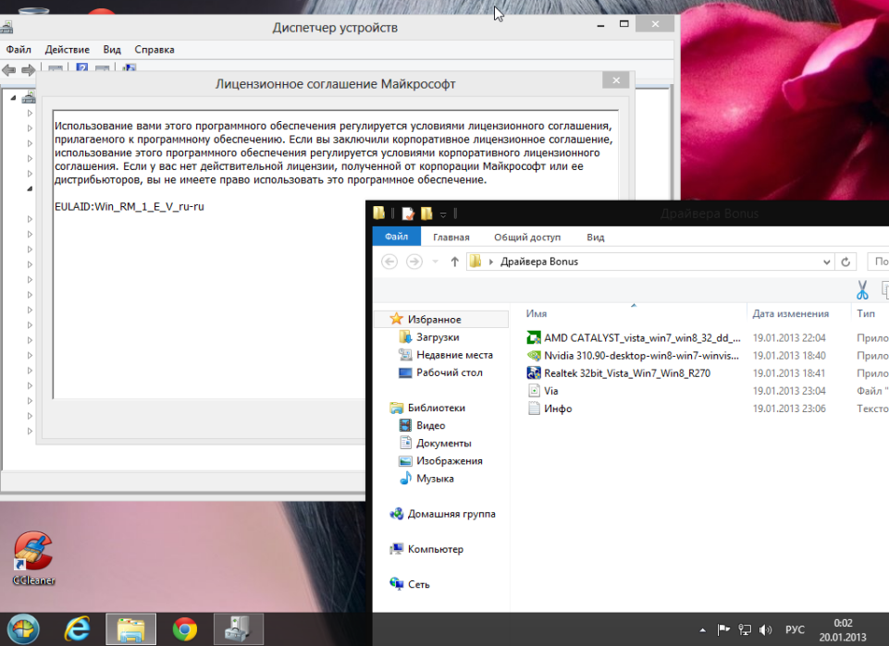Screen dimensions: 889x646
Task: Launch Google Chrome from taskbar
Action: pyautogui.click(x=185, y=629)
